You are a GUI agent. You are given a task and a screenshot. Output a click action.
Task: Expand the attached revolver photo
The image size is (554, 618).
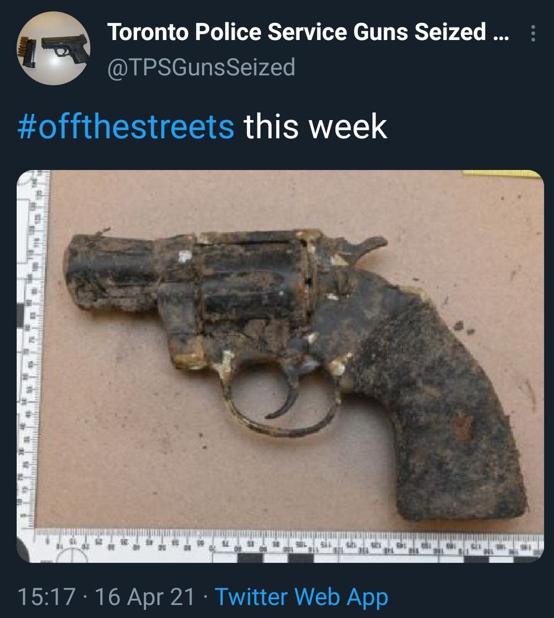[280, 366]
